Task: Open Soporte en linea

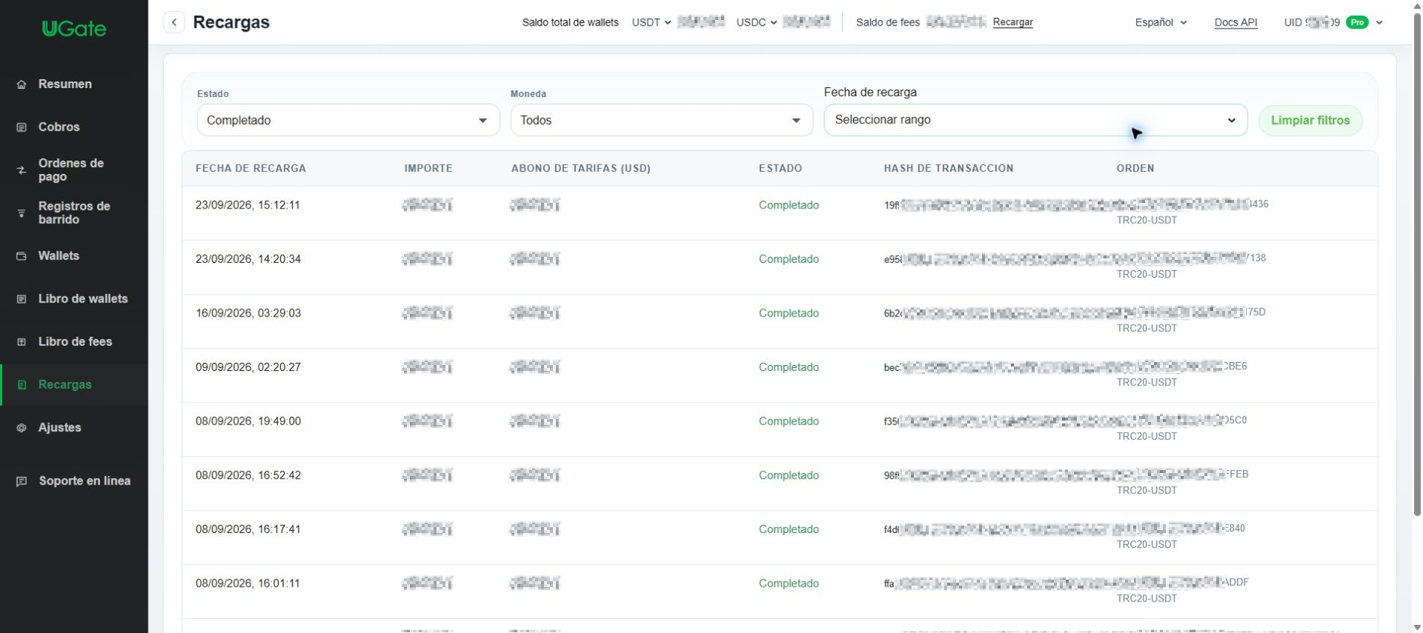Action: click(x=84, y=481)
